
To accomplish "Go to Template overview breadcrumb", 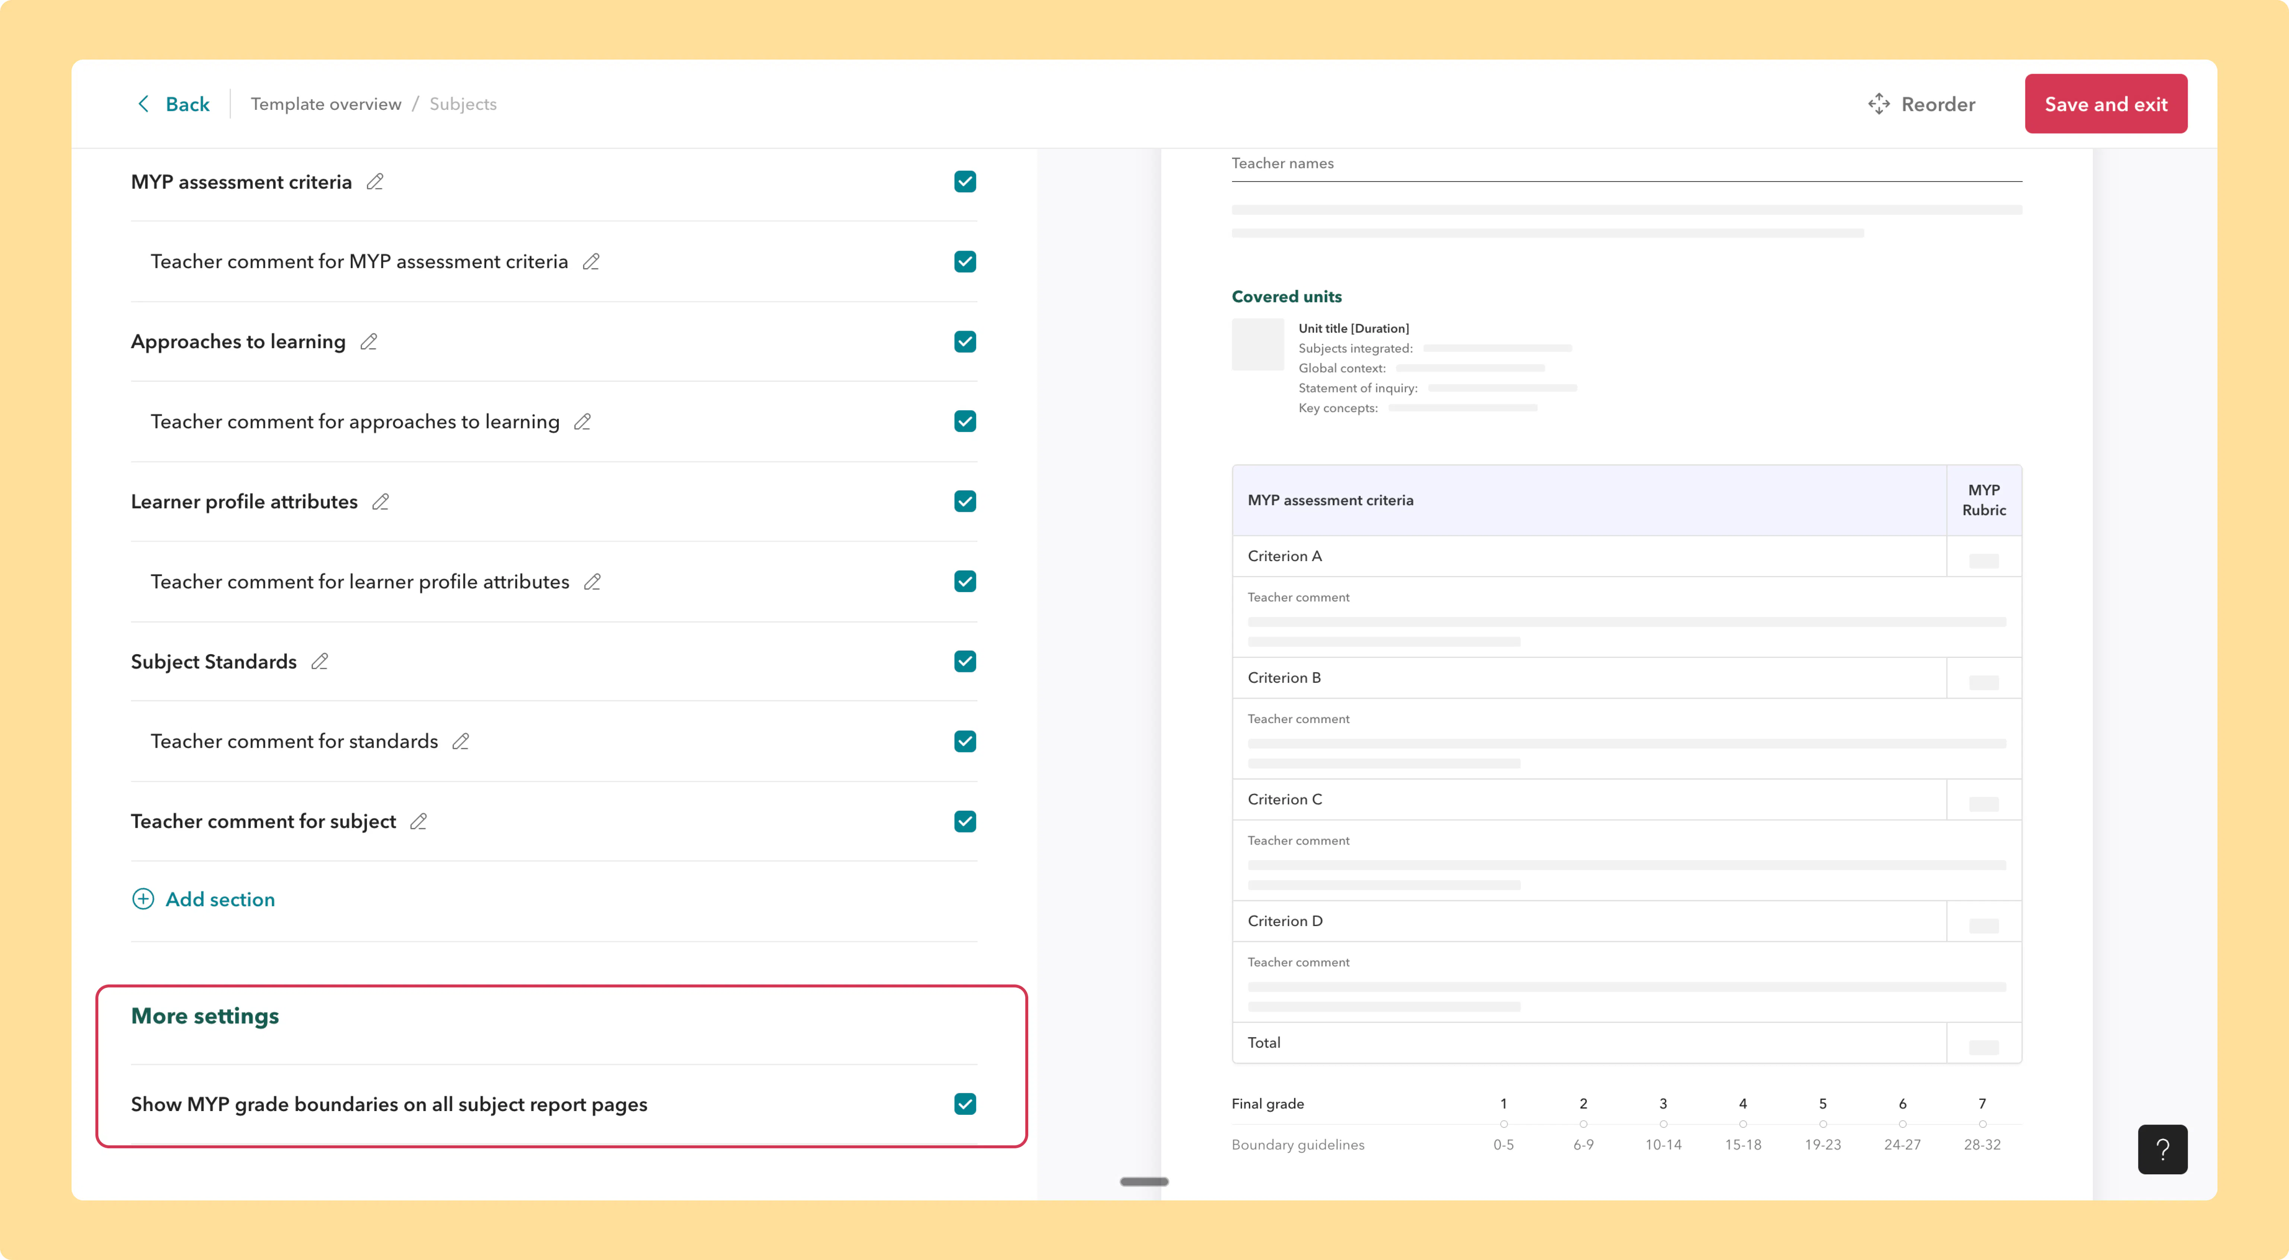I will (326, 104).
